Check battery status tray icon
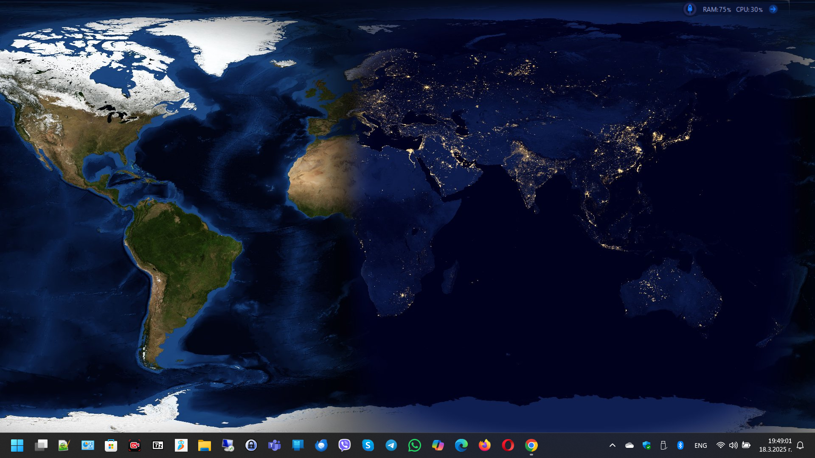Viewport: 815px width, 458px height. point(746,445)
